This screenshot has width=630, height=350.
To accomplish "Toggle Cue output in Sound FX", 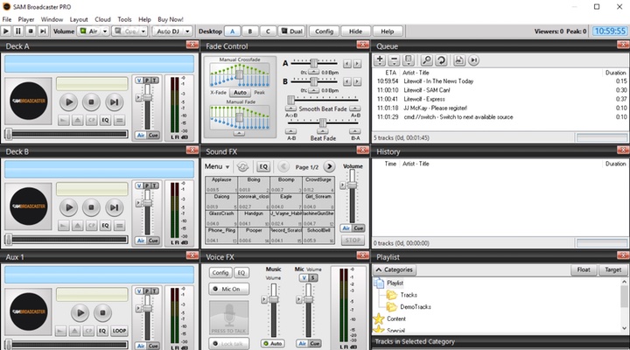I will point(359,227).
